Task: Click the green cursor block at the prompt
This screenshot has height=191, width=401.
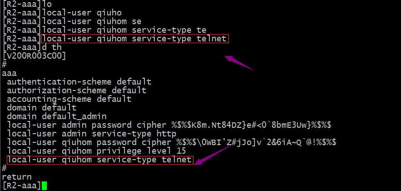Action: pyautogui.click(x=44, y=186)
